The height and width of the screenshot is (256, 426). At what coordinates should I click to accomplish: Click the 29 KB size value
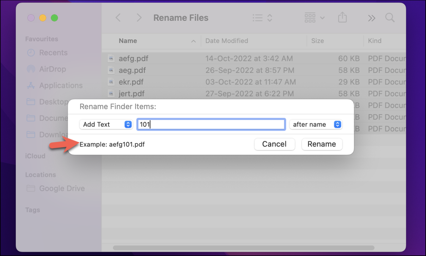pos(349,82)
